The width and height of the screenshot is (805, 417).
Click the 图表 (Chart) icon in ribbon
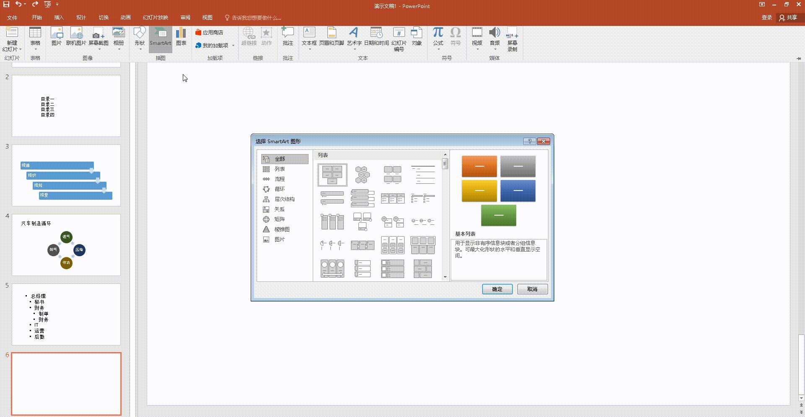181,33
